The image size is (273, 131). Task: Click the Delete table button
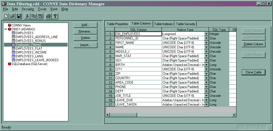pyautogui.click(x=86, y=38)
